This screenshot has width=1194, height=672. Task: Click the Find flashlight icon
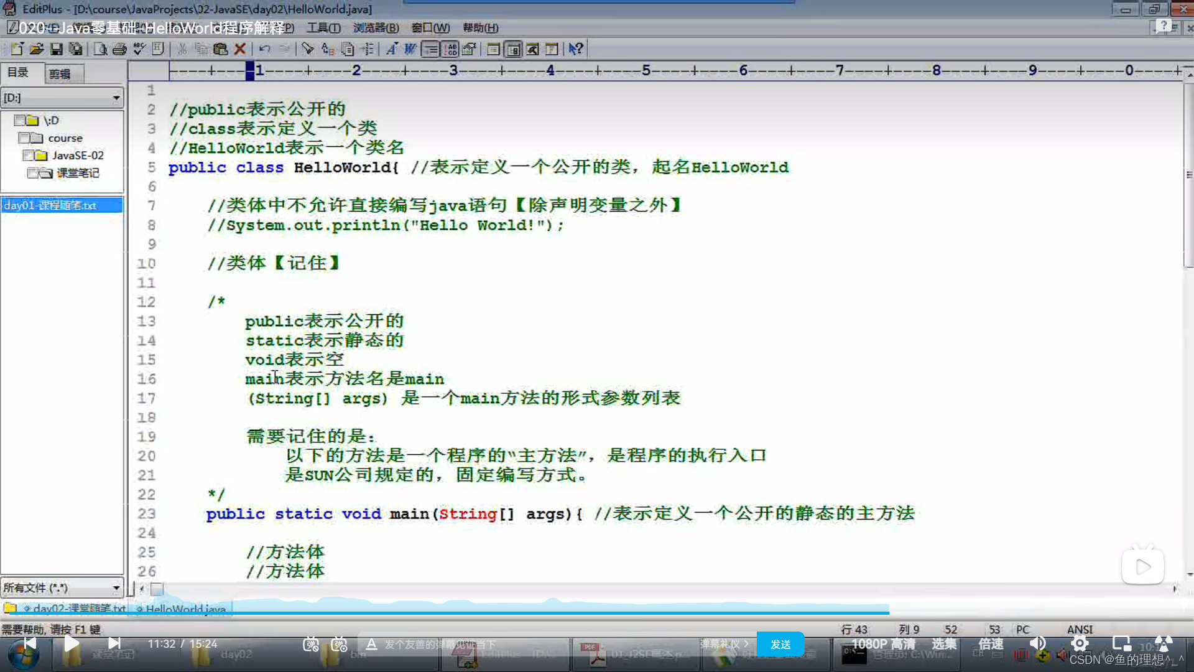[x=308, y=49]
